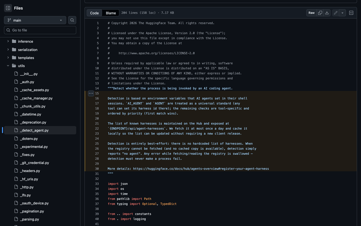
Task: Click 'from .. import constants' line
Action: (129, 214)
